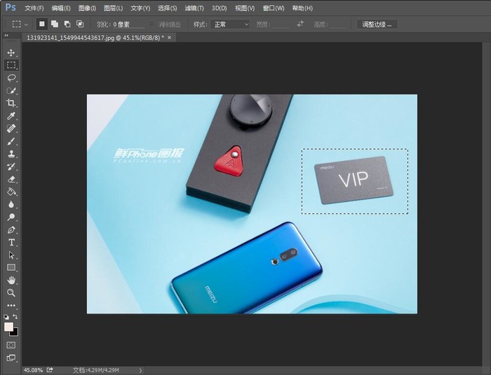Select the Rectangular Marquee tool
Image resolution: width=491 pixels, height=375 pixels.
pos(11,65)
